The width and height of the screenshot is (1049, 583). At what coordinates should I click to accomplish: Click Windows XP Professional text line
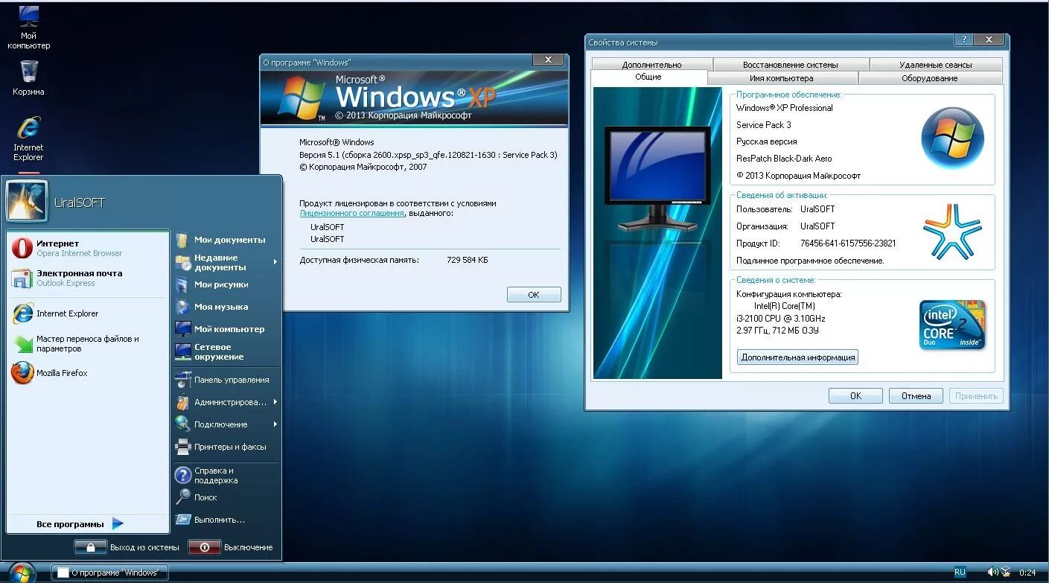pos(785,108)
